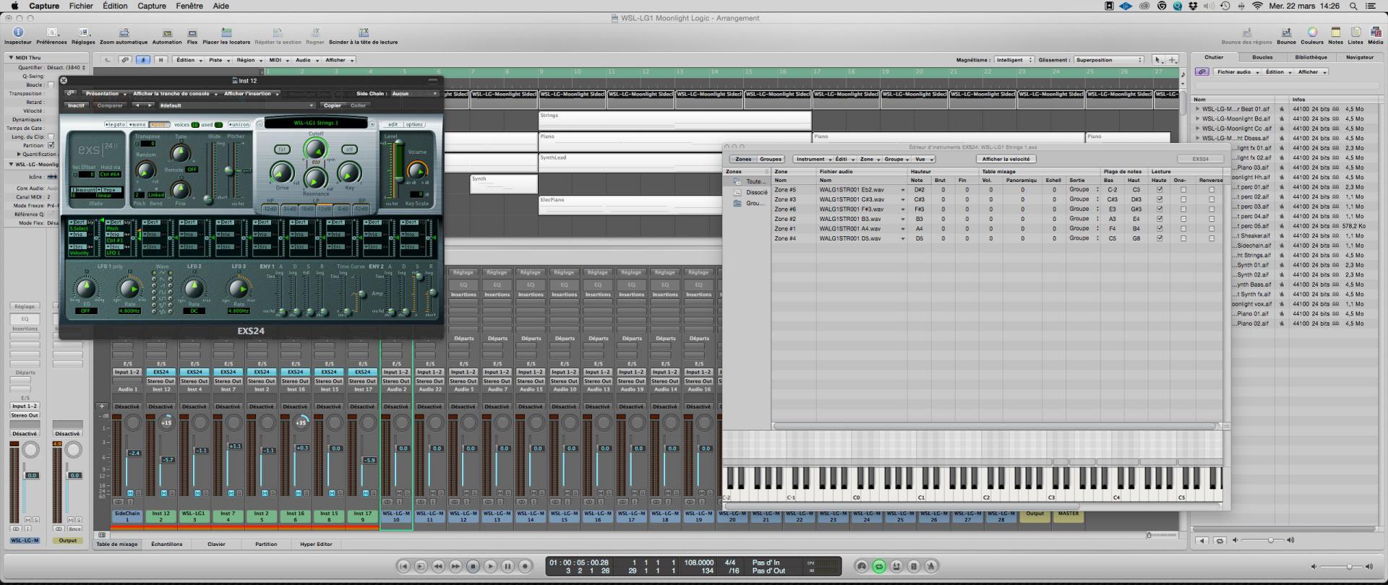Viewport: 1388px width, 585px height.
Task: Enable Renverse for Zone #1
Action: 1212,229
